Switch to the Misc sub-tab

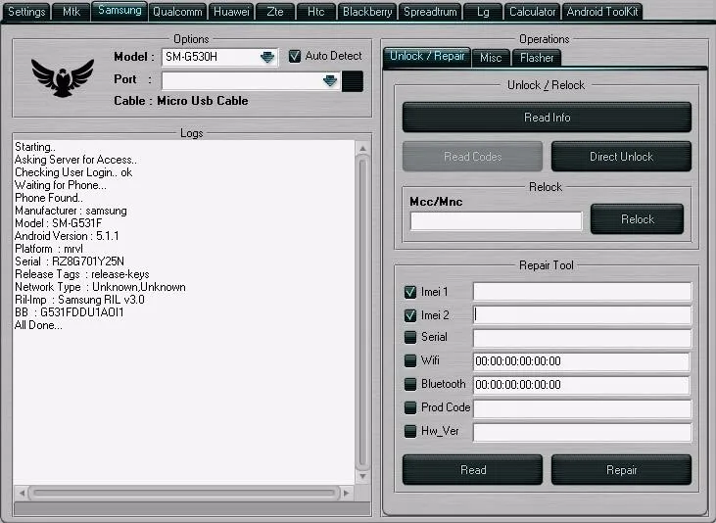491,58
